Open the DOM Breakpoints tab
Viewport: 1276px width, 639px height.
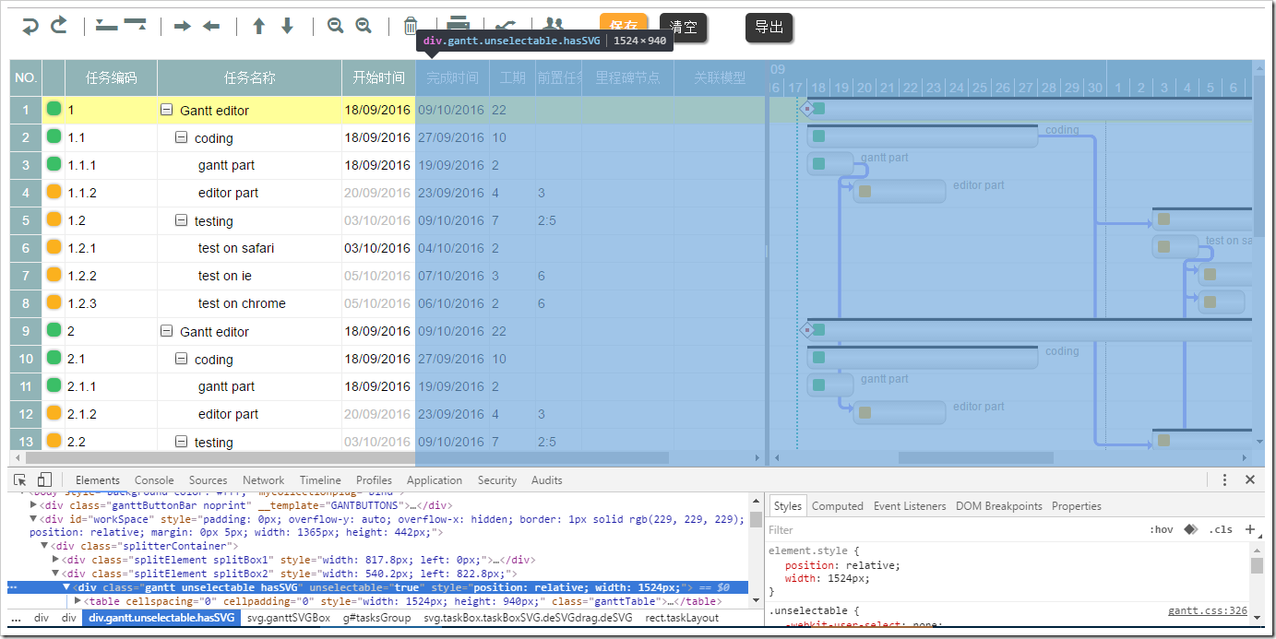pos(999,506)
